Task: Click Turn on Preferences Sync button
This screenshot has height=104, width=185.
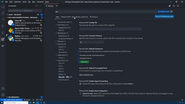Action: 164,16
